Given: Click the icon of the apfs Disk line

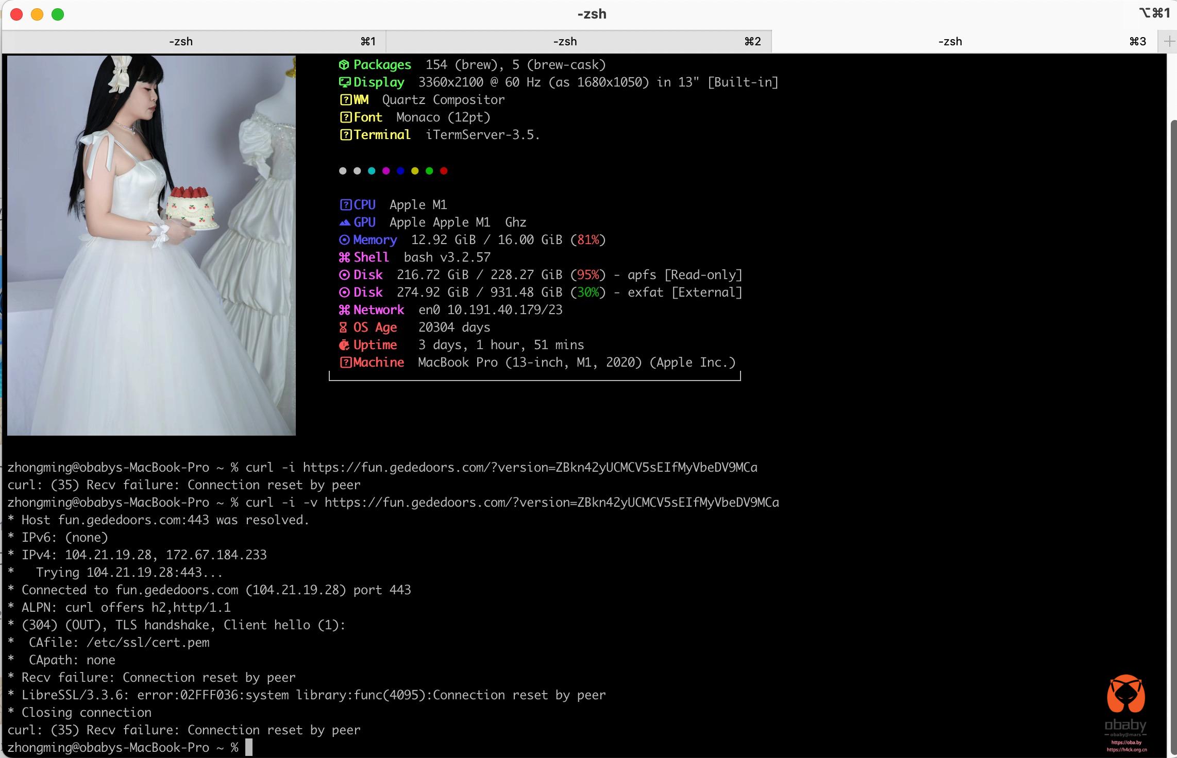Looking at the screenshot, I should click(344, 275).
